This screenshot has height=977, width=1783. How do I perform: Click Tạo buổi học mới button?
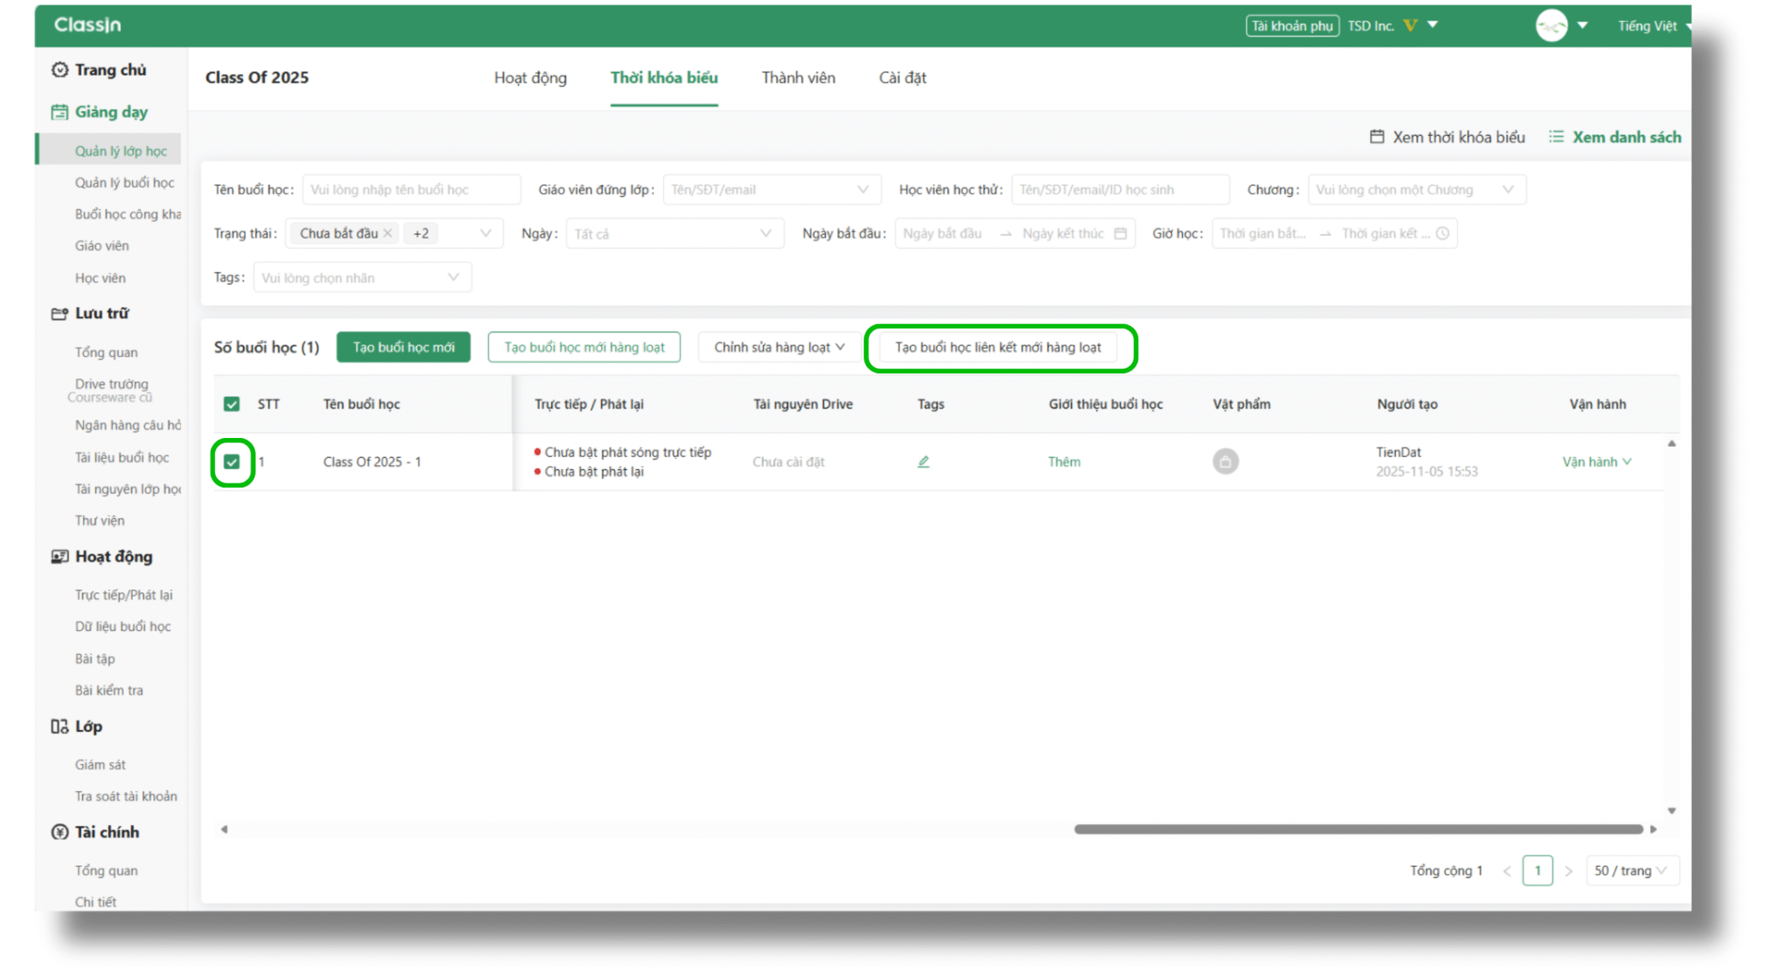click(x=403, y=347)
